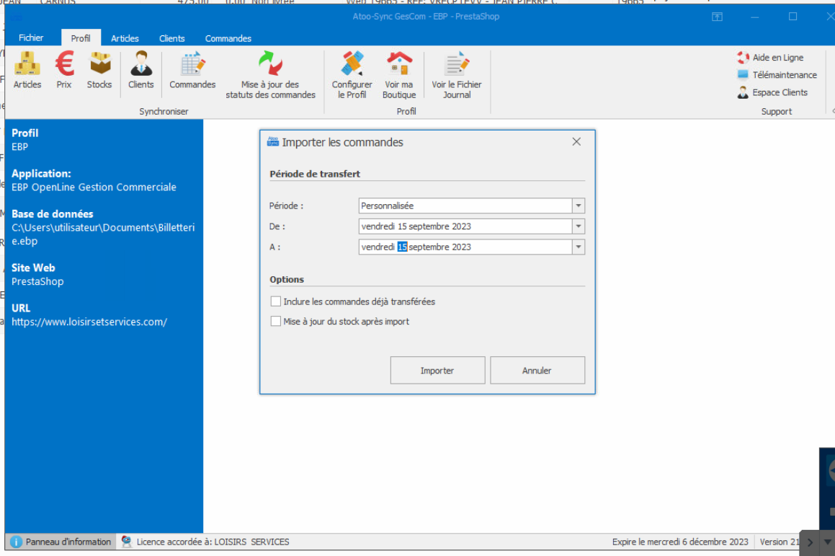Click ribbon display options icon in title bar
Screen dimensions: 835x556
pos(718,17)
